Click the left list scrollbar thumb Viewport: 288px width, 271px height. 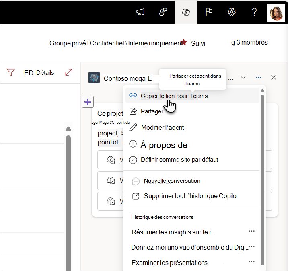pyautogui.click(x=68, y=203)
